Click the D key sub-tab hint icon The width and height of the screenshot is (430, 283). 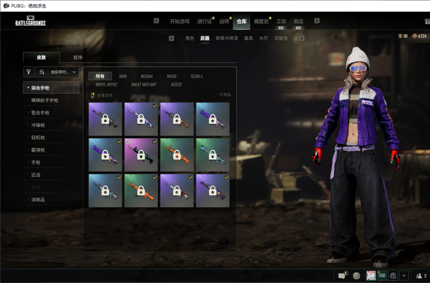[302, 38]
